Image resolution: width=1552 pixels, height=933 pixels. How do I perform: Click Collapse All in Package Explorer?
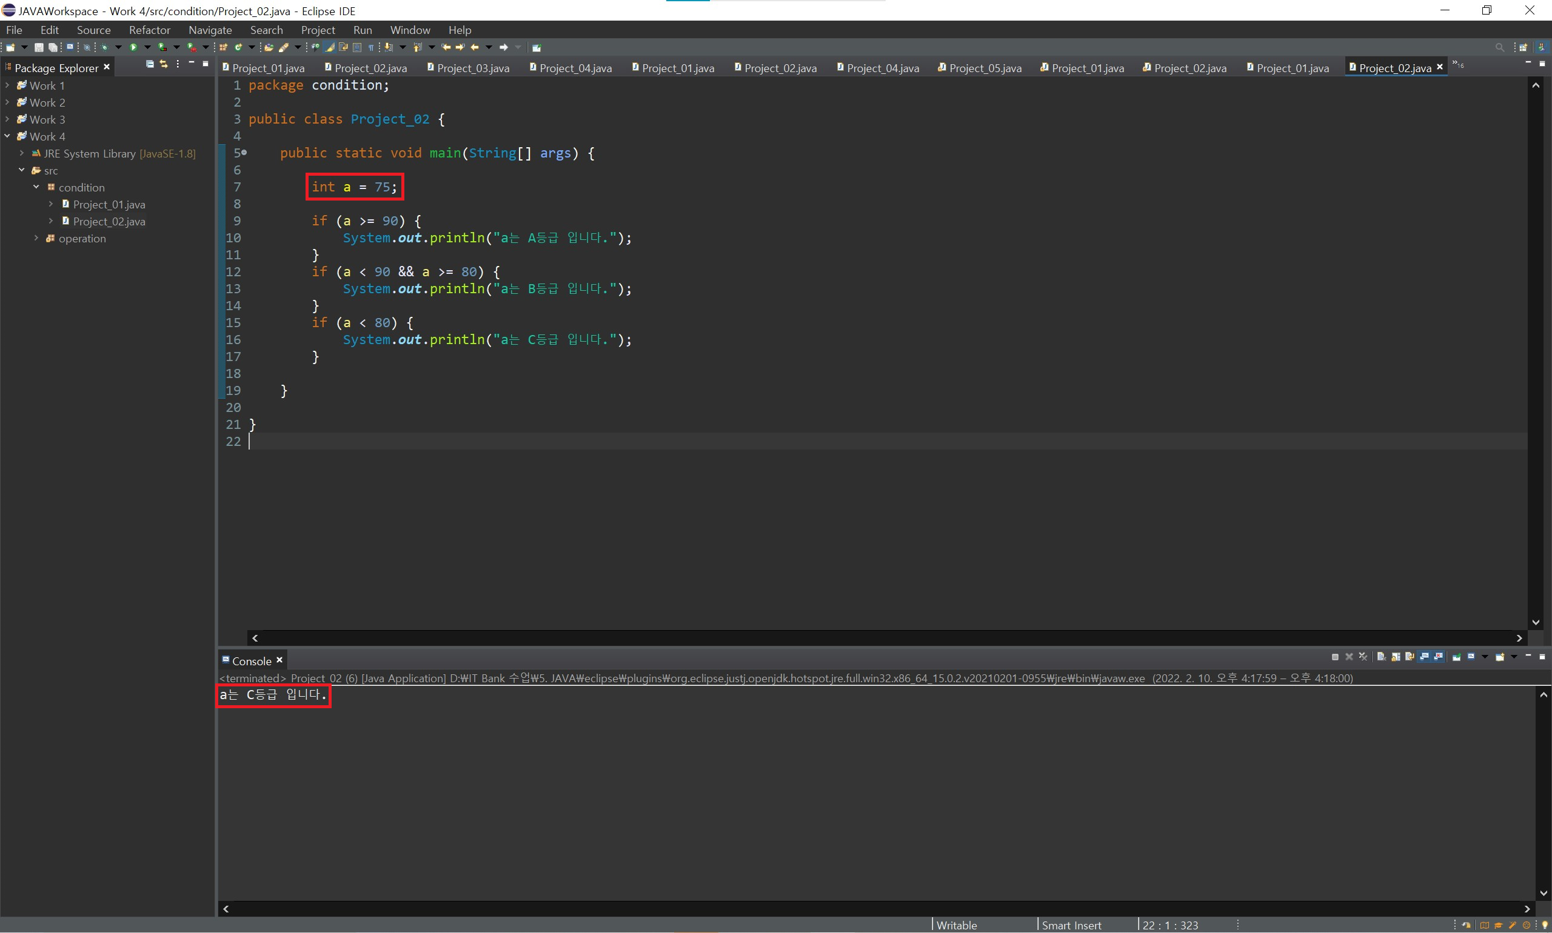(x=150, y=64)
